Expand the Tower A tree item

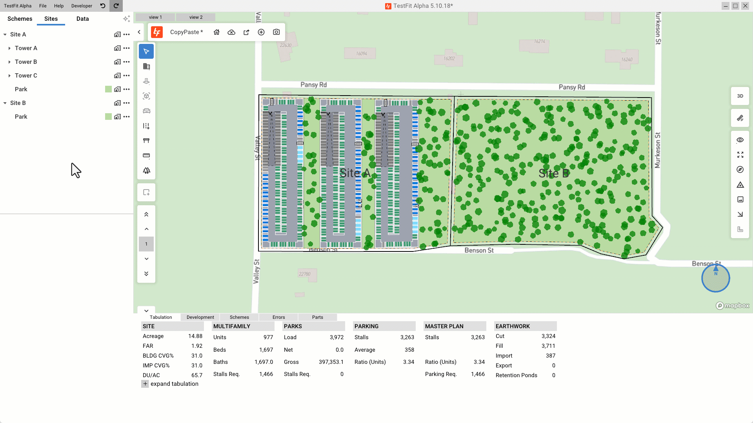point(9,48)
